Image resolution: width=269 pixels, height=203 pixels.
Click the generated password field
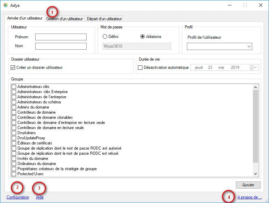click(134, 46)
